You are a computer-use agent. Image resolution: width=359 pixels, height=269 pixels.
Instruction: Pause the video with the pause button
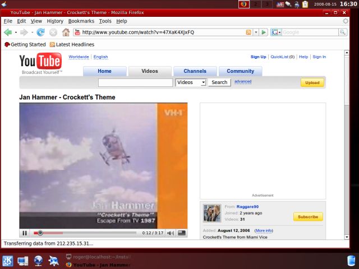(x=25, y=233)
